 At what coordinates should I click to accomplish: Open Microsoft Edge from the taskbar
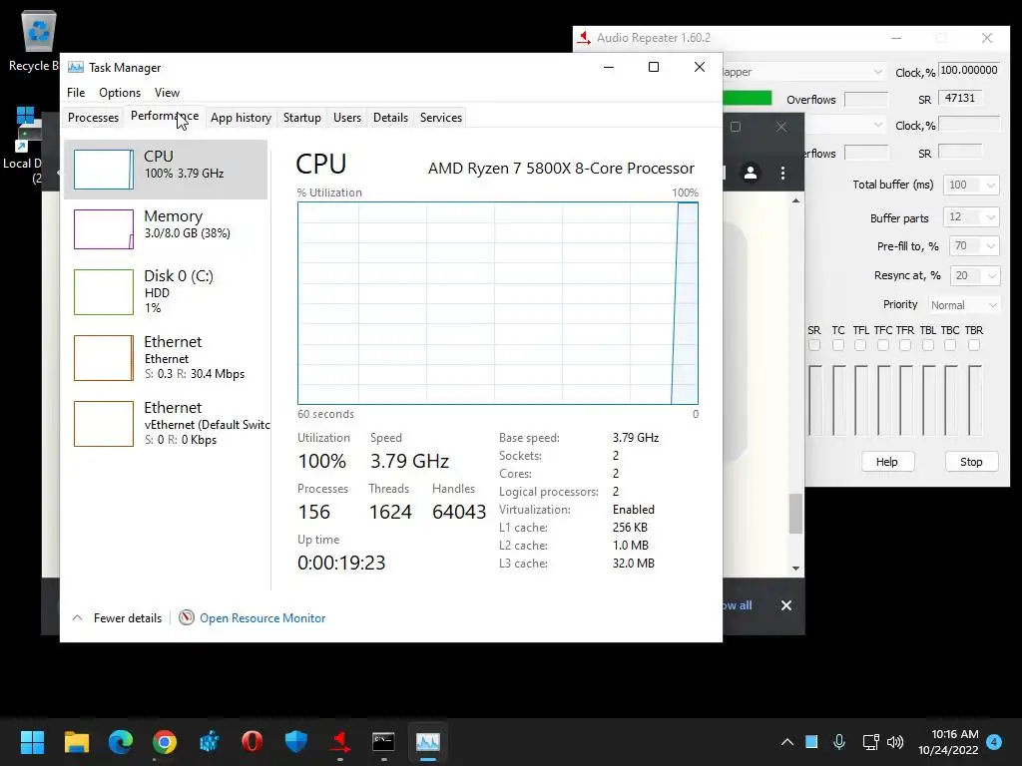121,742
